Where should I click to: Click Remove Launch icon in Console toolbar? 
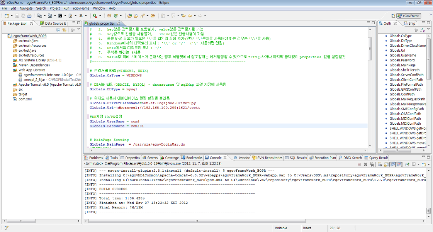point(365,164)
